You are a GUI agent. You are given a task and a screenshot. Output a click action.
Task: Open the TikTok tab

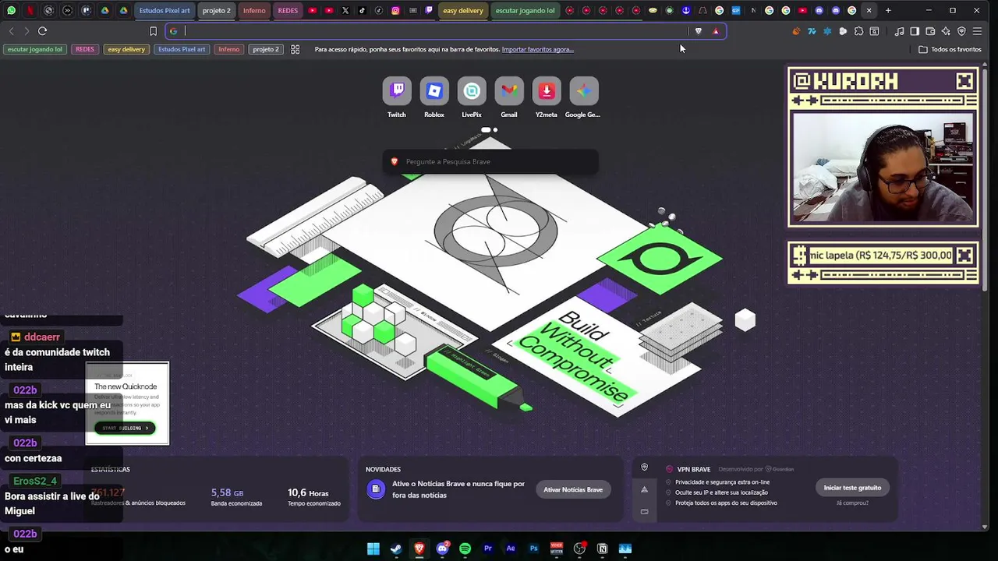coord(362,10)
